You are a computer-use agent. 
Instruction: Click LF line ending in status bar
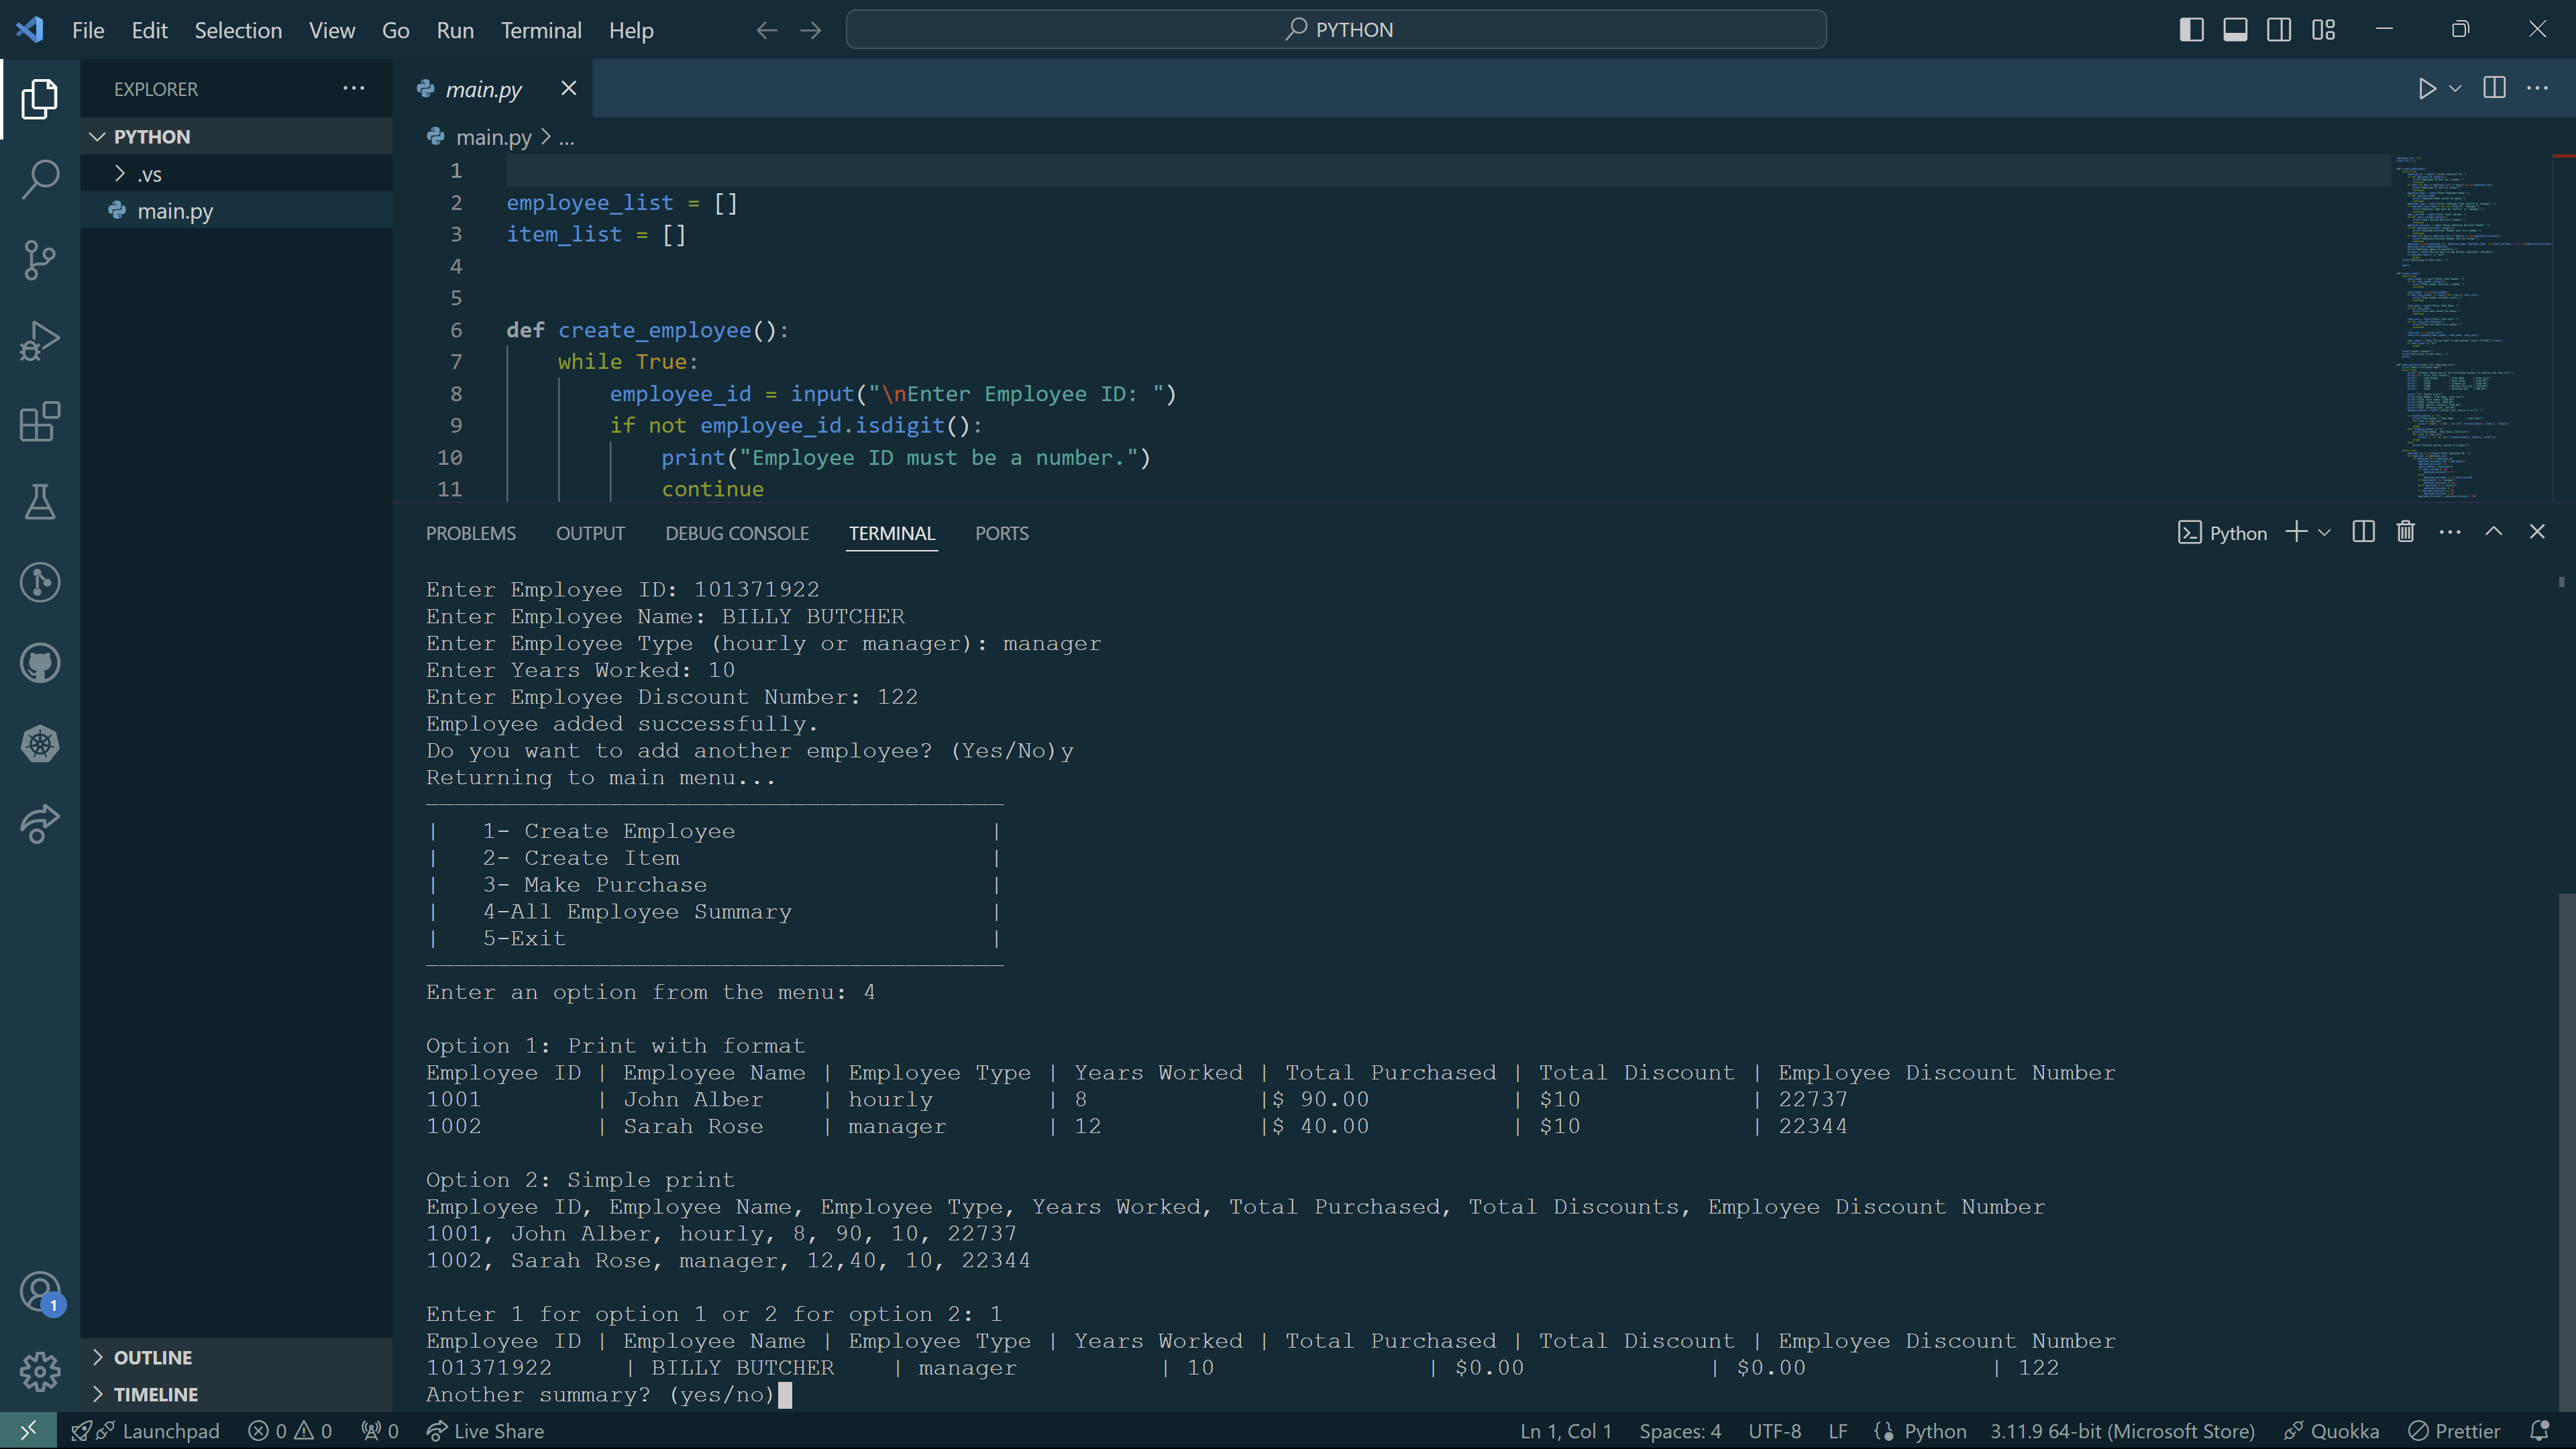pyautogui.click(x=1837, y=1431)
